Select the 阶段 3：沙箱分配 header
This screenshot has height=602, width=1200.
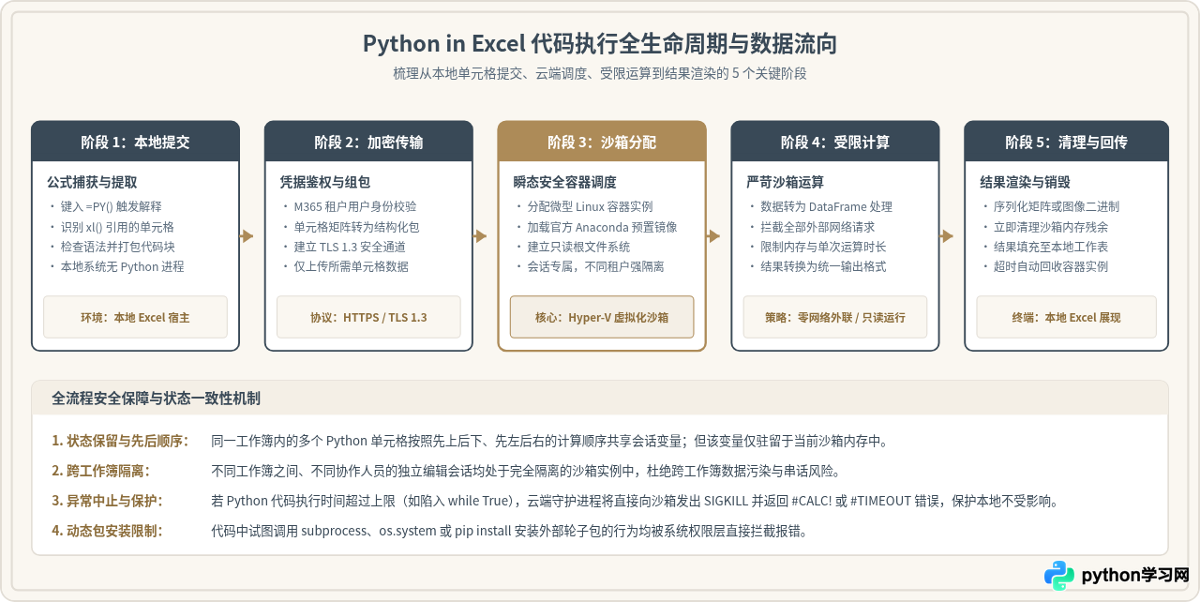602,142
